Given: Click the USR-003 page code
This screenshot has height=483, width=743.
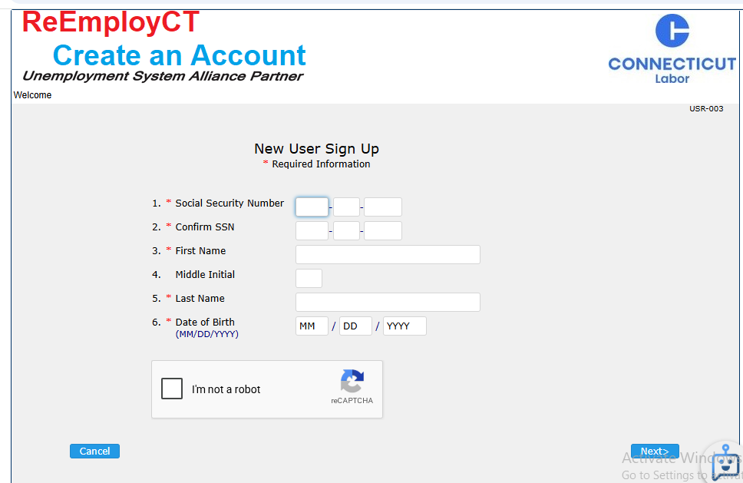Looking at the screenshot, I should click(706, 108).
